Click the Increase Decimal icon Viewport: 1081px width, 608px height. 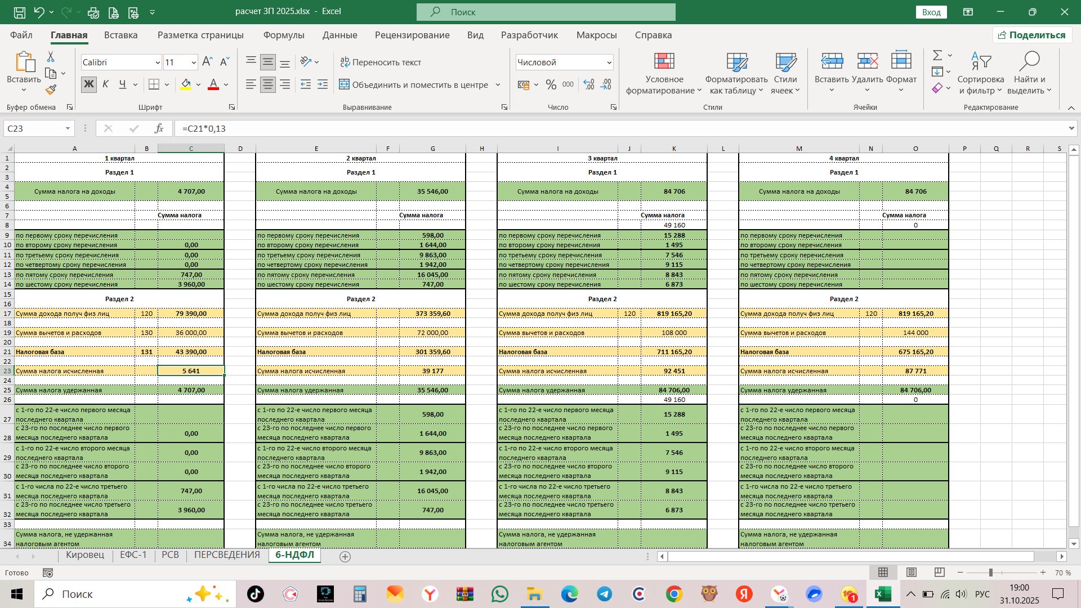[x=588, y=84]
